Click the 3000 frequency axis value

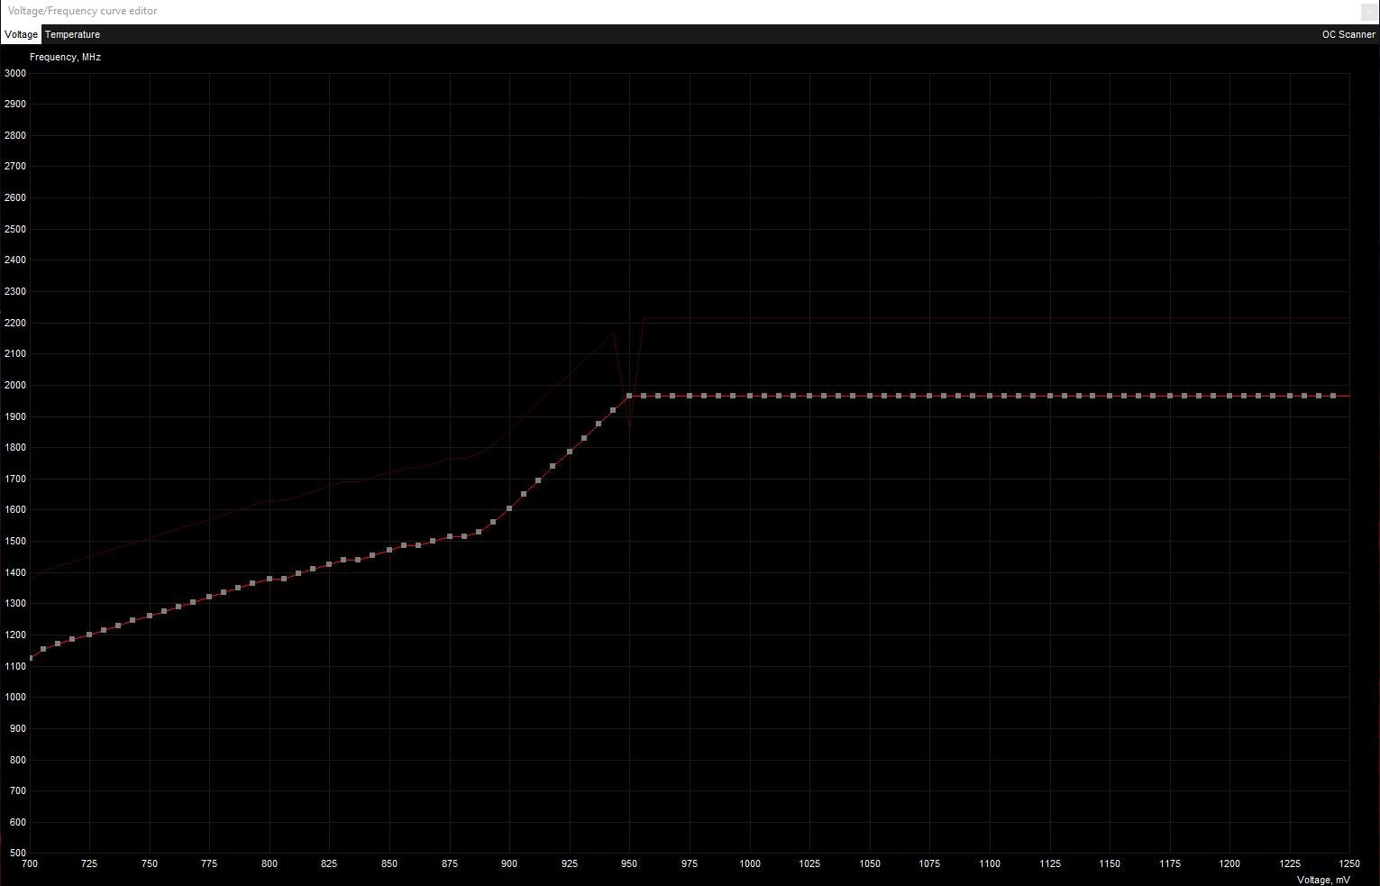click(15, 73)
